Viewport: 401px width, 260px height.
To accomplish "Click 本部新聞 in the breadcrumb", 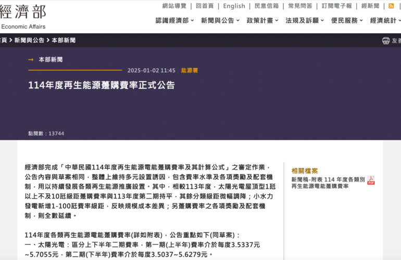I will pos(64,40).
